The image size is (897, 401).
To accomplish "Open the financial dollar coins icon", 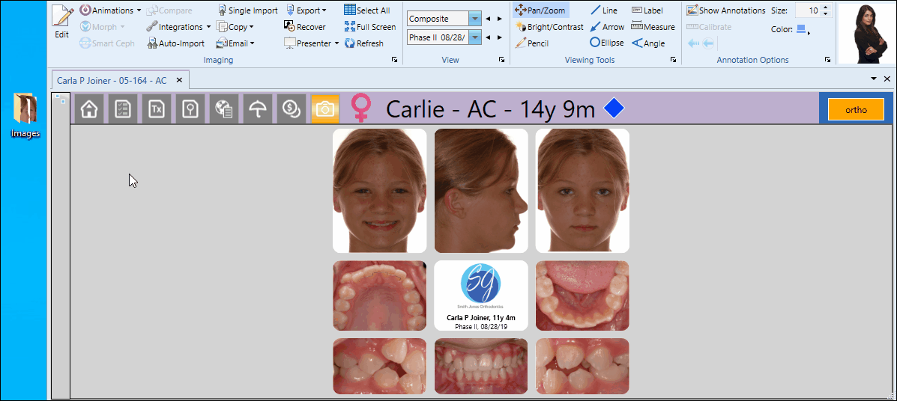I will tap(292, 109).
